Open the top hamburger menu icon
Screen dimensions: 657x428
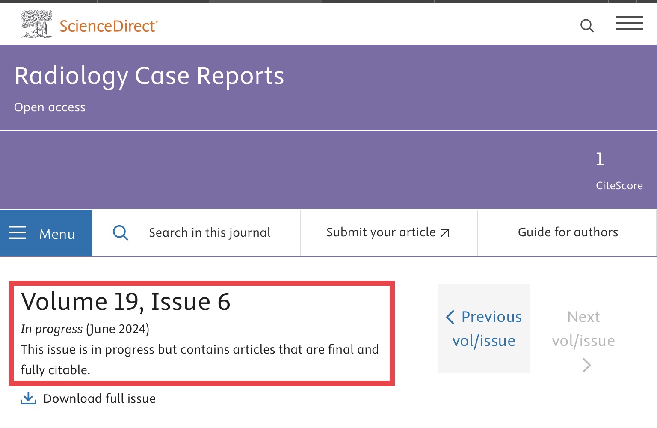629,23
